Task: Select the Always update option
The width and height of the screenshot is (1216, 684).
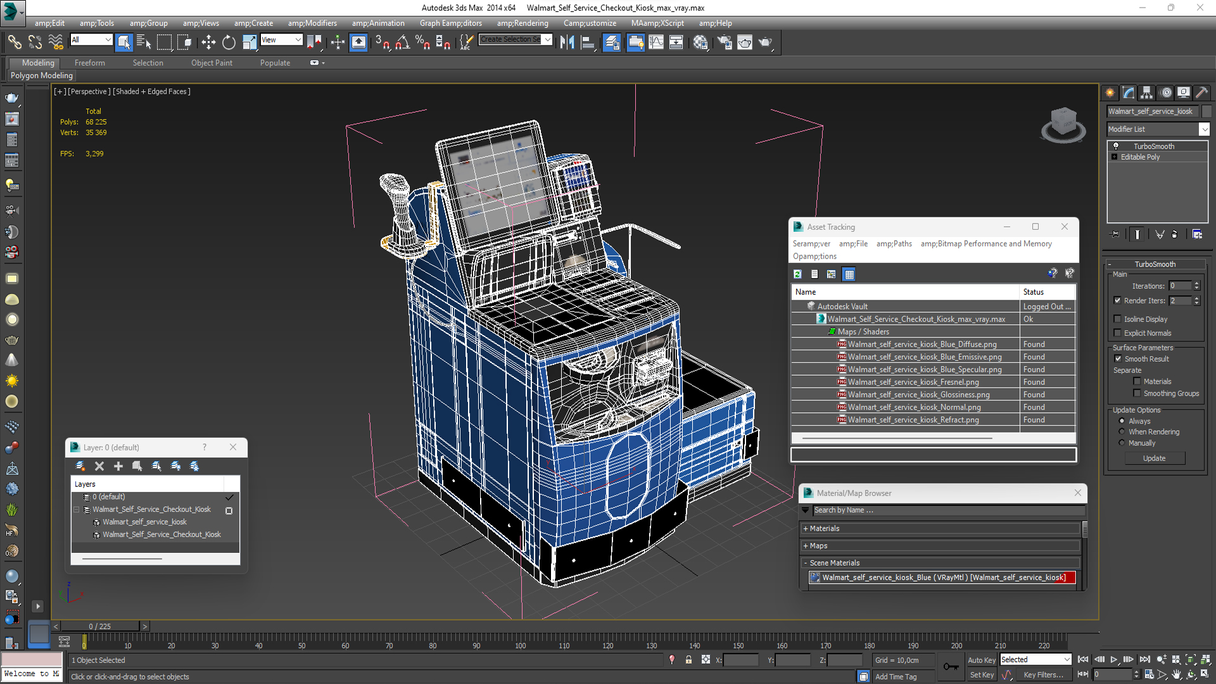Action: (x=1122, y=421)
